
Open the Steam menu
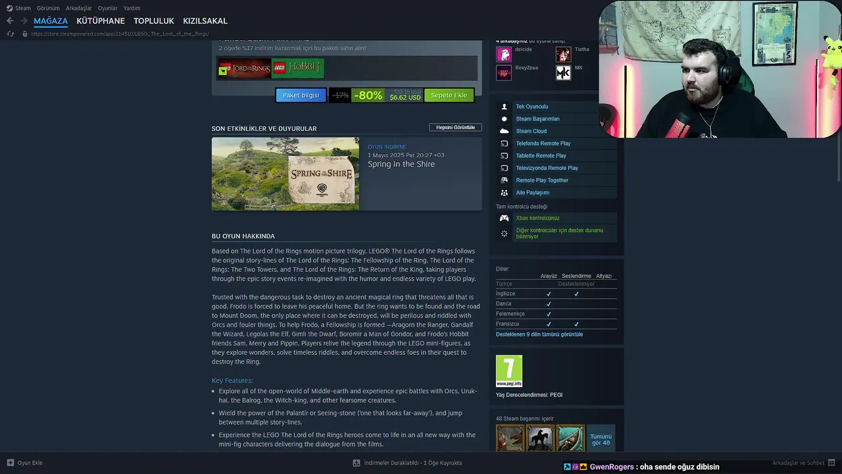23,8
